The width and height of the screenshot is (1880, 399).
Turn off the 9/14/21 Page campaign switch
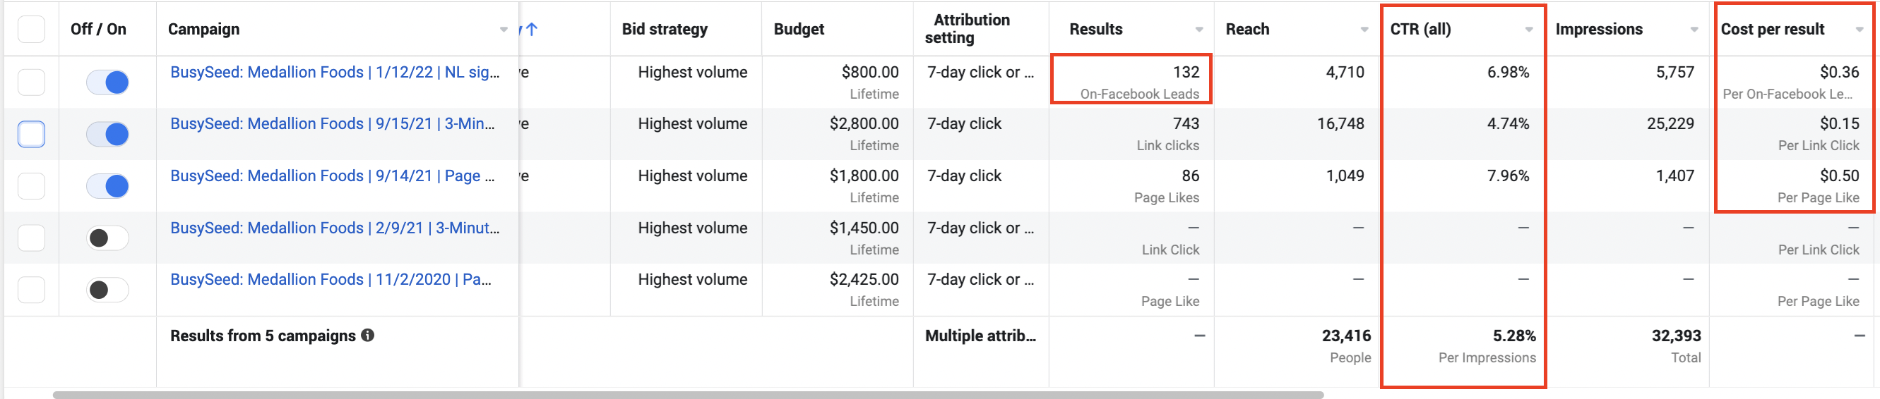tap(107, 185)
